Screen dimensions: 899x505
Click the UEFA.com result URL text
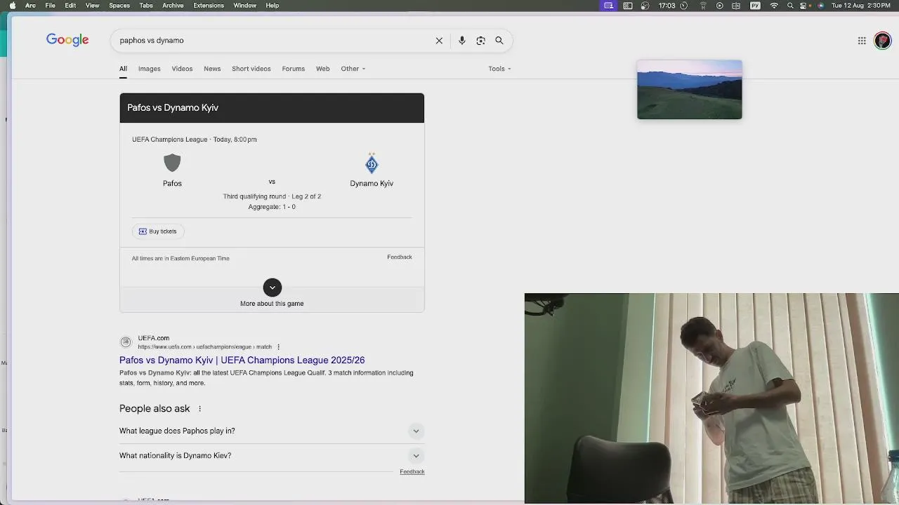point(204,347)
